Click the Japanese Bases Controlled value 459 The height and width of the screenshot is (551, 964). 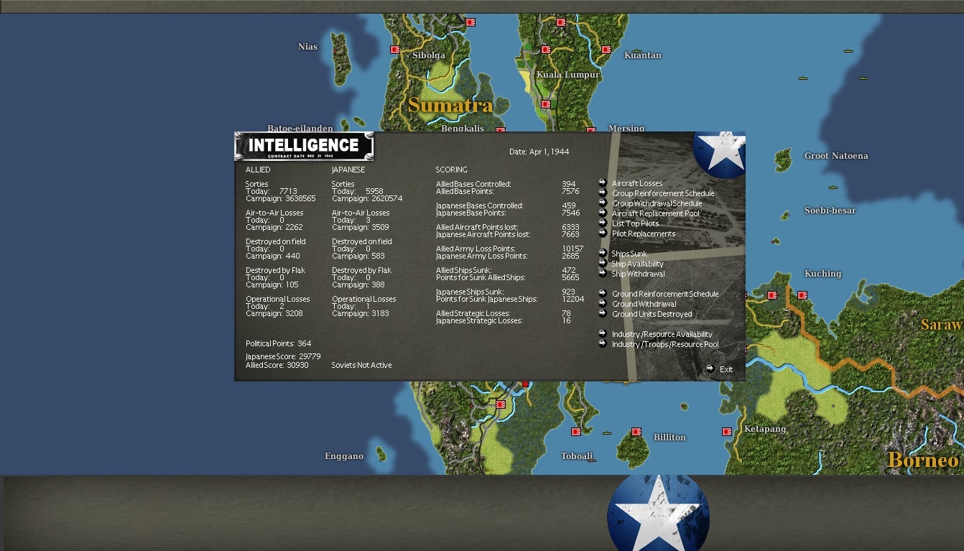569,205
